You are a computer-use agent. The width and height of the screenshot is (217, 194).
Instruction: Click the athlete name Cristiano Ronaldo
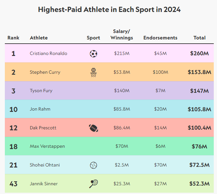click(48, 53)
